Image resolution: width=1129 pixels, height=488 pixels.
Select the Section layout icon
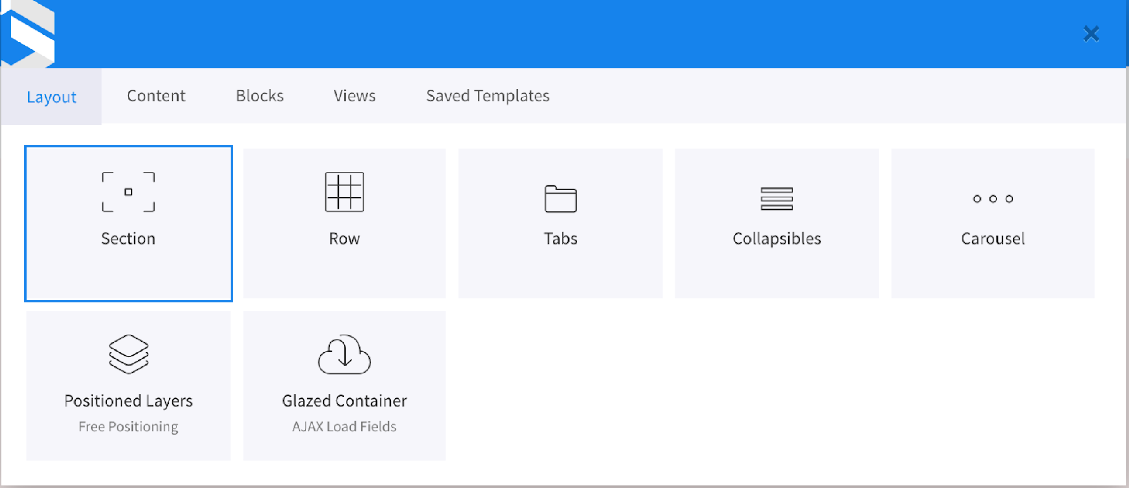(x=128, y=192)
